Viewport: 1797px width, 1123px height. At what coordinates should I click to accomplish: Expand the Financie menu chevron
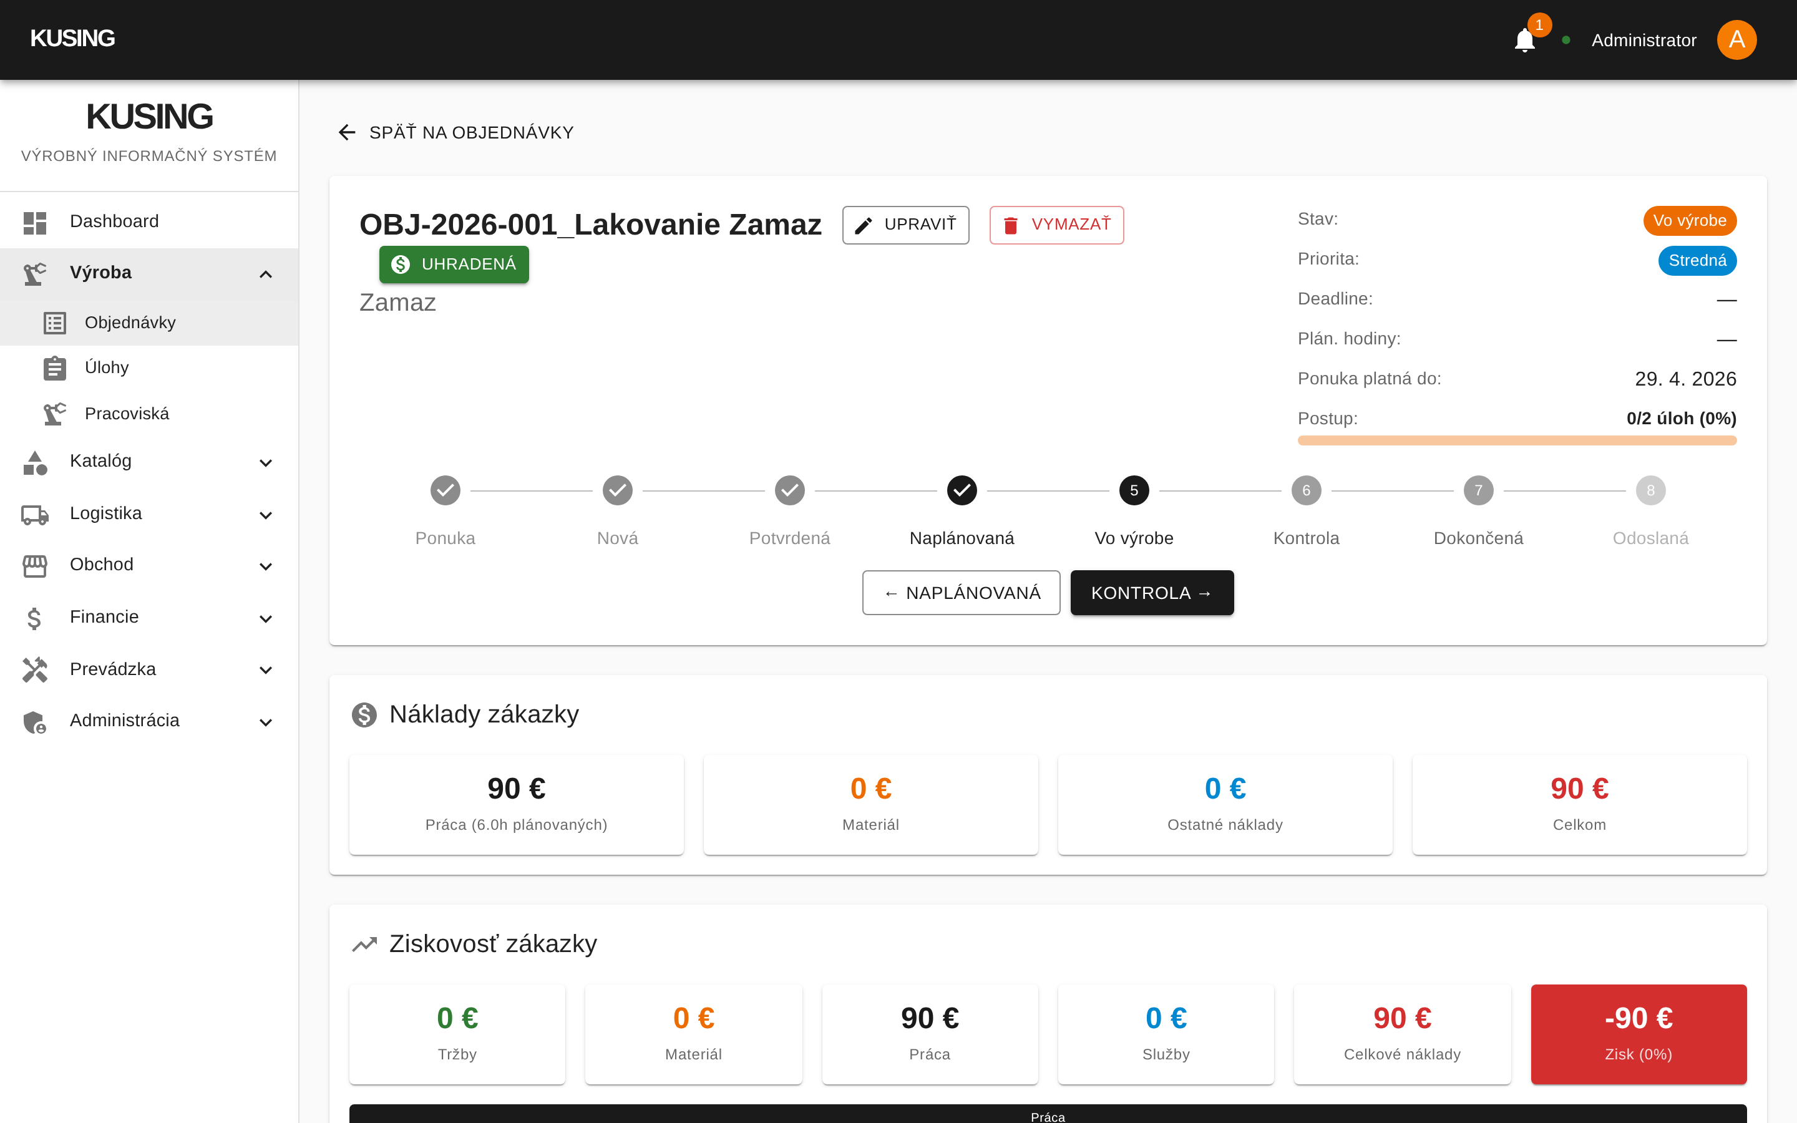point(266,618)
